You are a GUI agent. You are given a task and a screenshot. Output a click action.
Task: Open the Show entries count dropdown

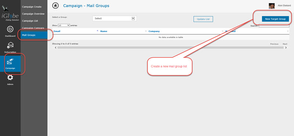tap(64, 25)
